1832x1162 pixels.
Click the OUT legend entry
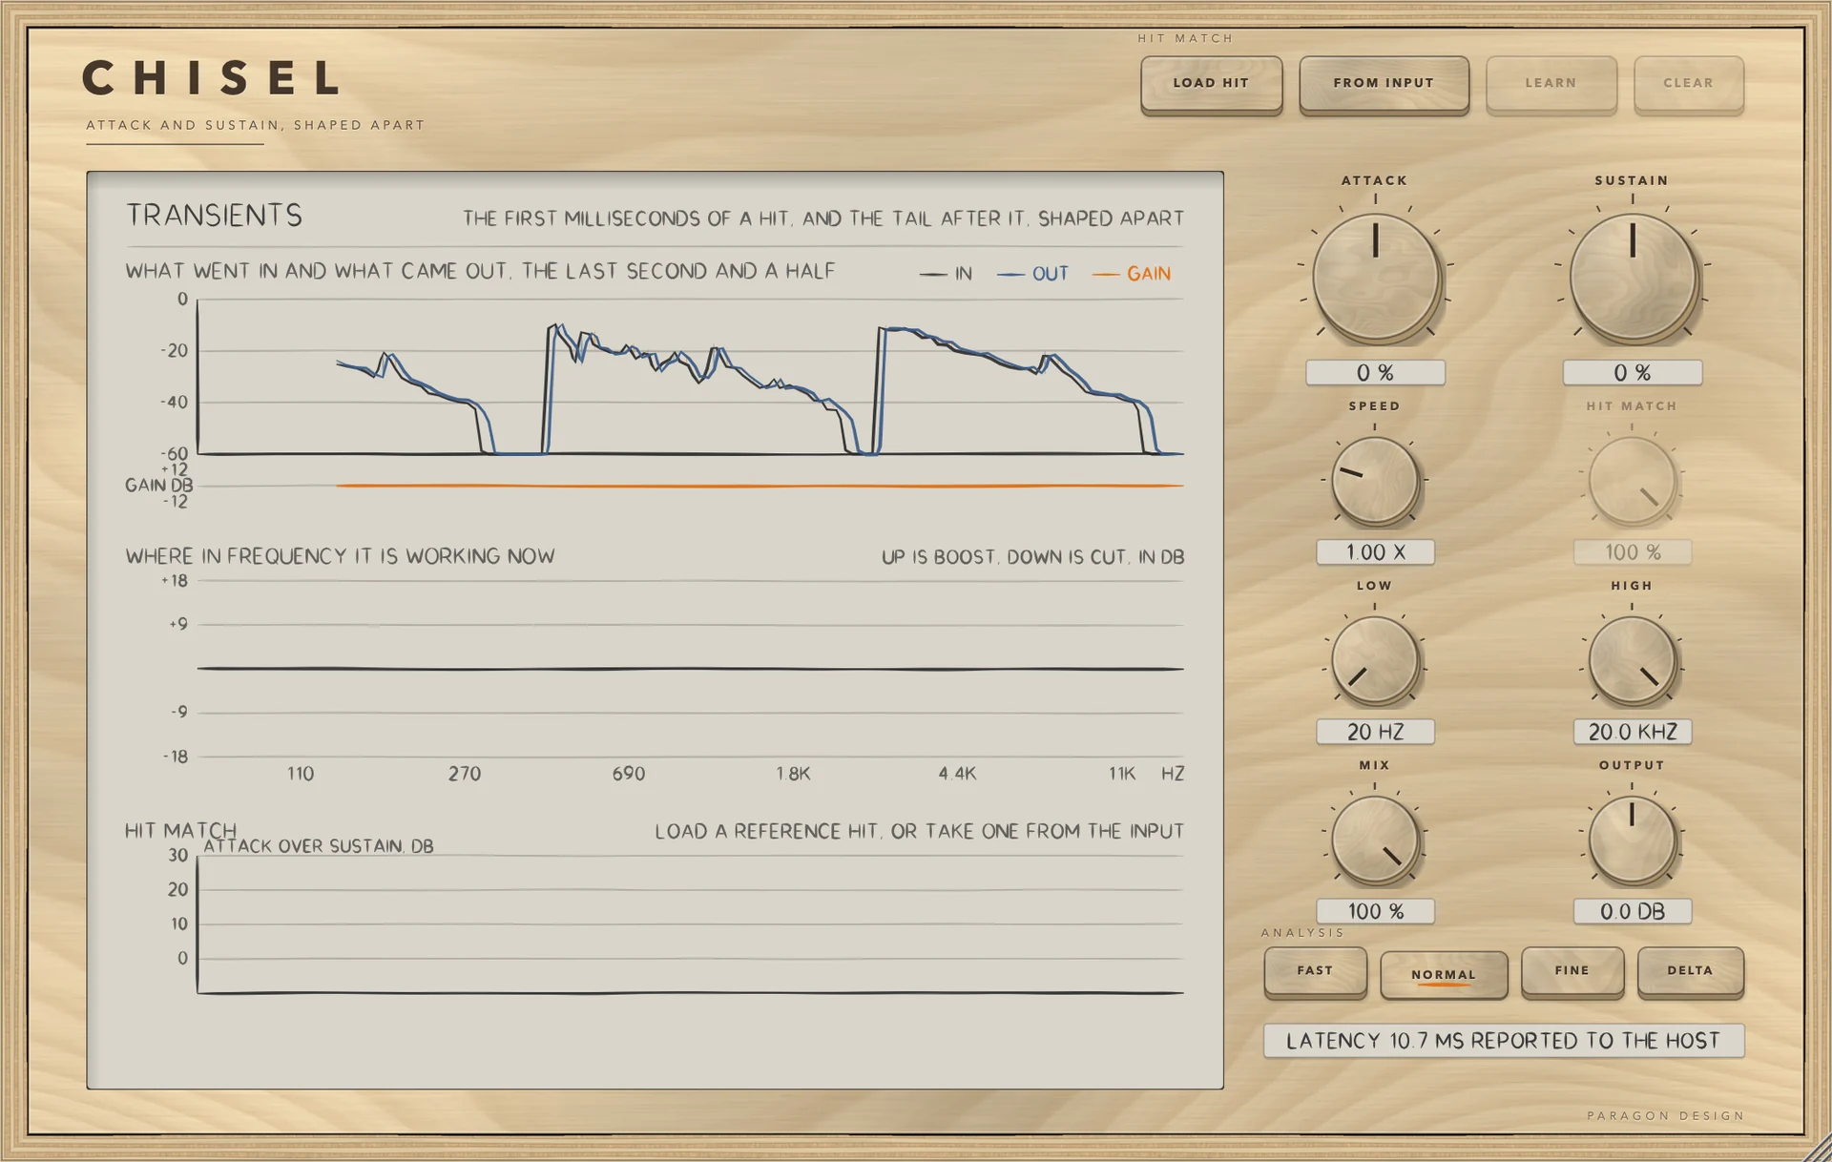(1033, 274)
